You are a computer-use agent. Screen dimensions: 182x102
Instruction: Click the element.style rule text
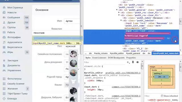(94, 66)
